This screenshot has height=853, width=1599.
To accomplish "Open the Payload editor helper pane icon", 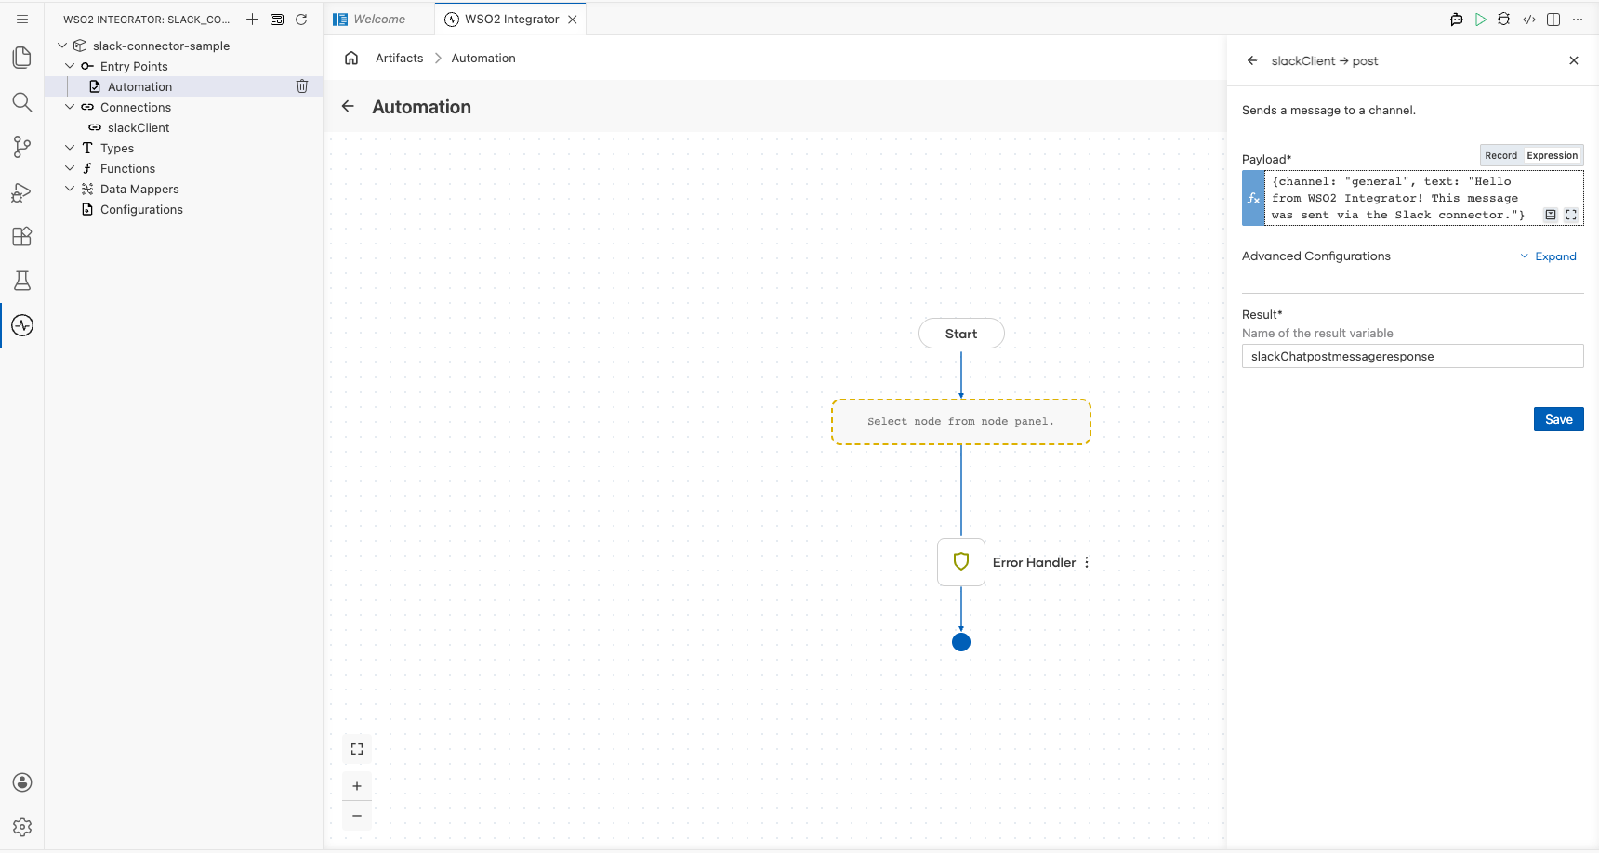I will (x=1551, y=215).
